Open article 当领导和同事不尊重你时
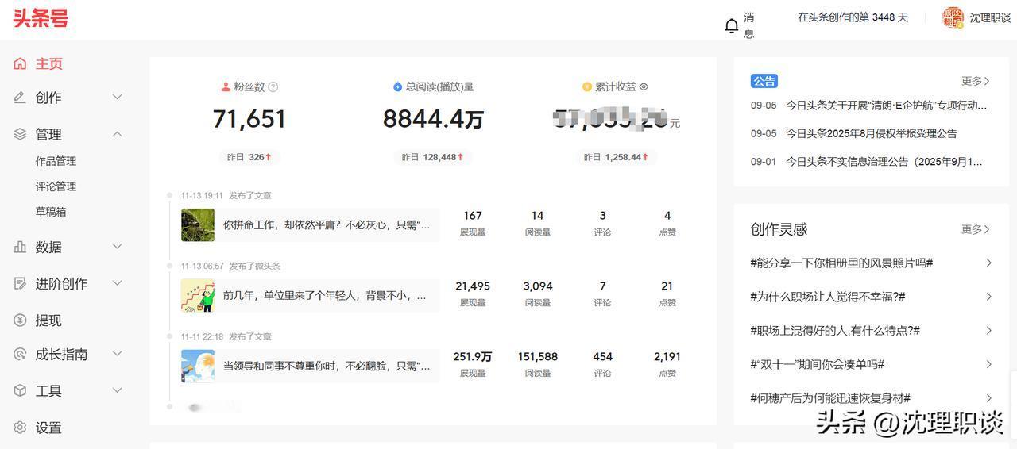The width and height of the screenshot is (1017, 449). (x=327, y=366)
